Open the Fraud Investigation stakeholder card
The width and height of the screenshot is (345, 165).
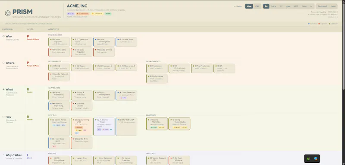click(104, 42)
